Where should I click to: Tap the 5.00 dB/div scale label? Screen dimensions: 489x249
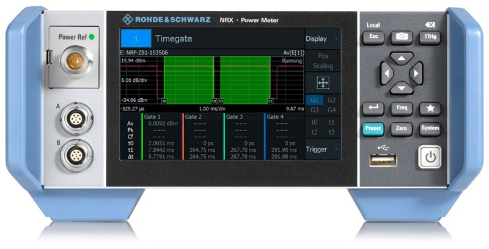pos(133,81)
